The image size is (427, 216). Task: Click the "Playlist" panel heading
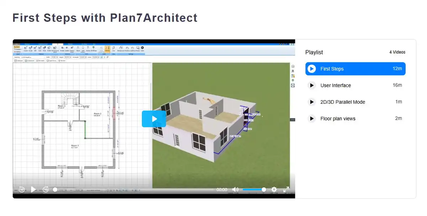pos(314,52)
